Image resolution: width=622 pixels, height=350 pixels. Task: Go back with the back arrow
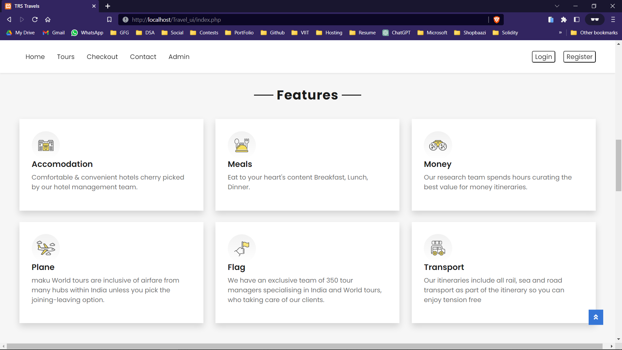click(9, 19)
